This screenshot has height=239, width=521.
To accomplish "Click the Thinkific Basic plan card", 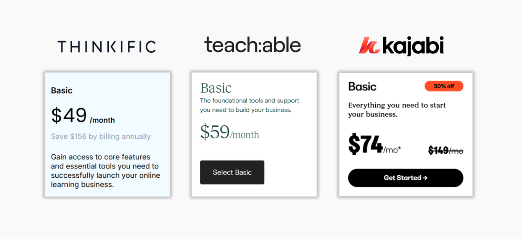I will click(107, 135).
